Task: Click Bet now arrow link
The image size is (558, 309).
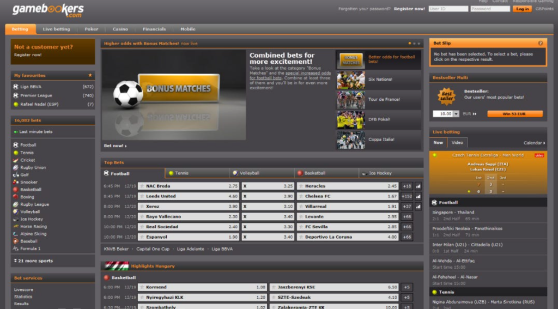Action: (x=115, y=146)
